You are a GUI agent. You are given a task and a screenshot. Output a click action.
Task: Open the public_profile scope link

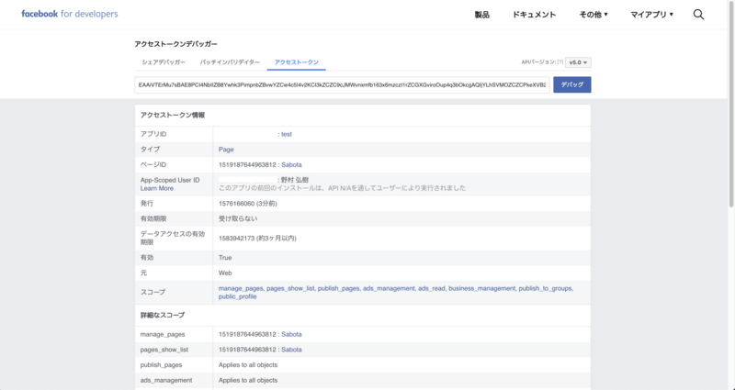coord(237,296)
